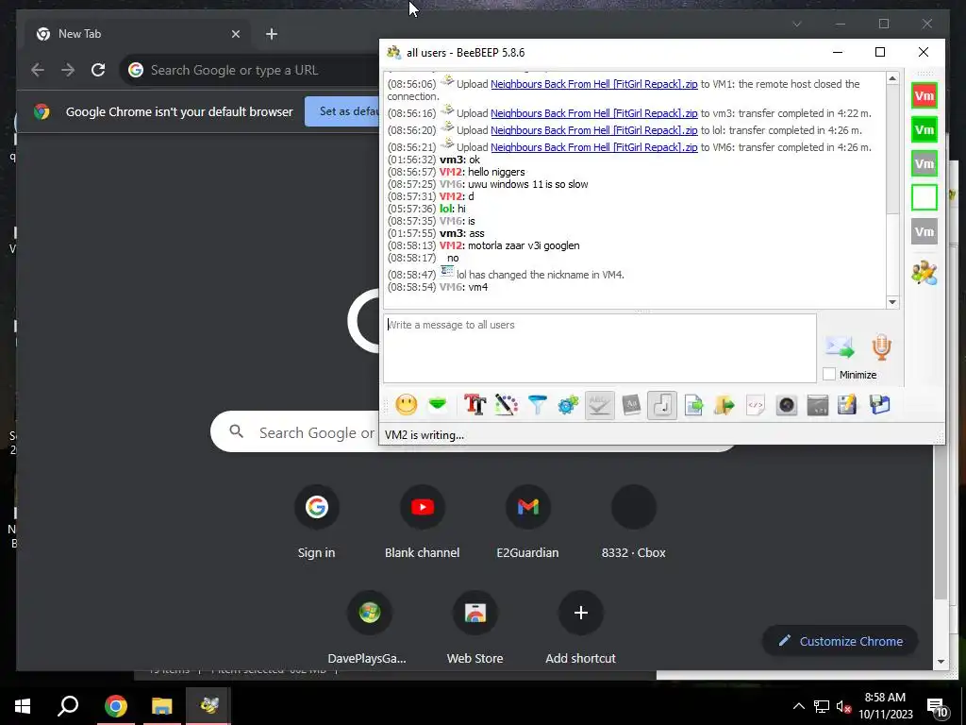Click 'lol has changed the nickname in VM4'
The width and height of the screenshot is (966, 725).
coord(541,275)
